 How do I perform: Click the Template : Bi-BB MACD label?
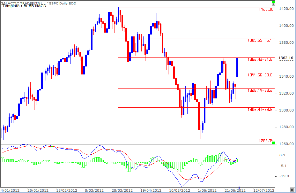coord(24,6)
